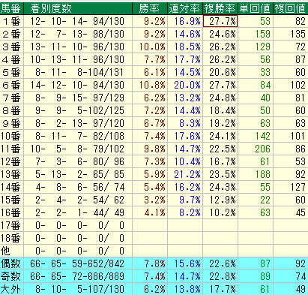This screenshot has width=308, height=295.
Task: Click the 他 row label
Action: click(12, 251)
